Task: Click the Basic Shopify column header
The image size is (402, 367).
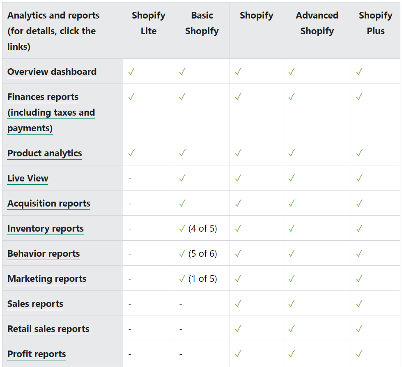Action: pyautogui.click(x=202, y=23)
